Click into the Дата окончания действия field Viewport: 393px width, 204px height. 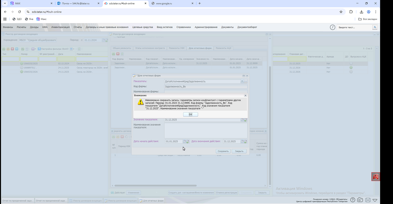(231, 141)
